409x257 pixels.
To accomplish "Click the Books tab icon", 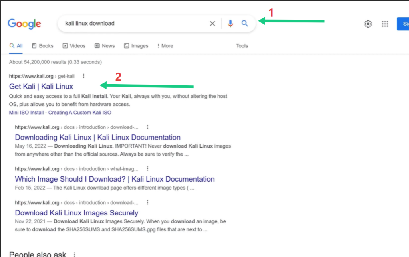I will 34,46.
